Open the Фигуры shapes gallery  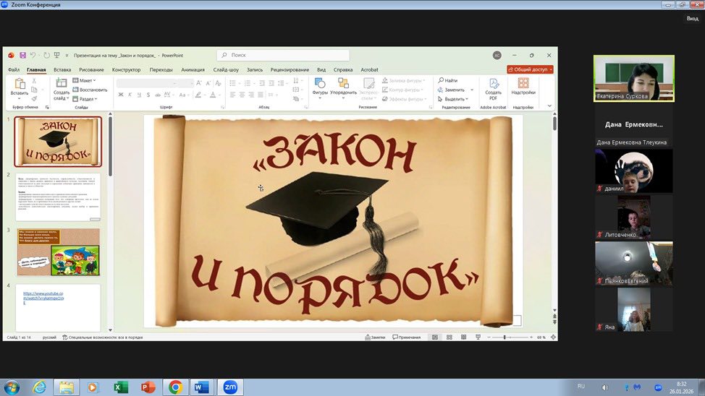pyautogui.click(x=320, y=85)
